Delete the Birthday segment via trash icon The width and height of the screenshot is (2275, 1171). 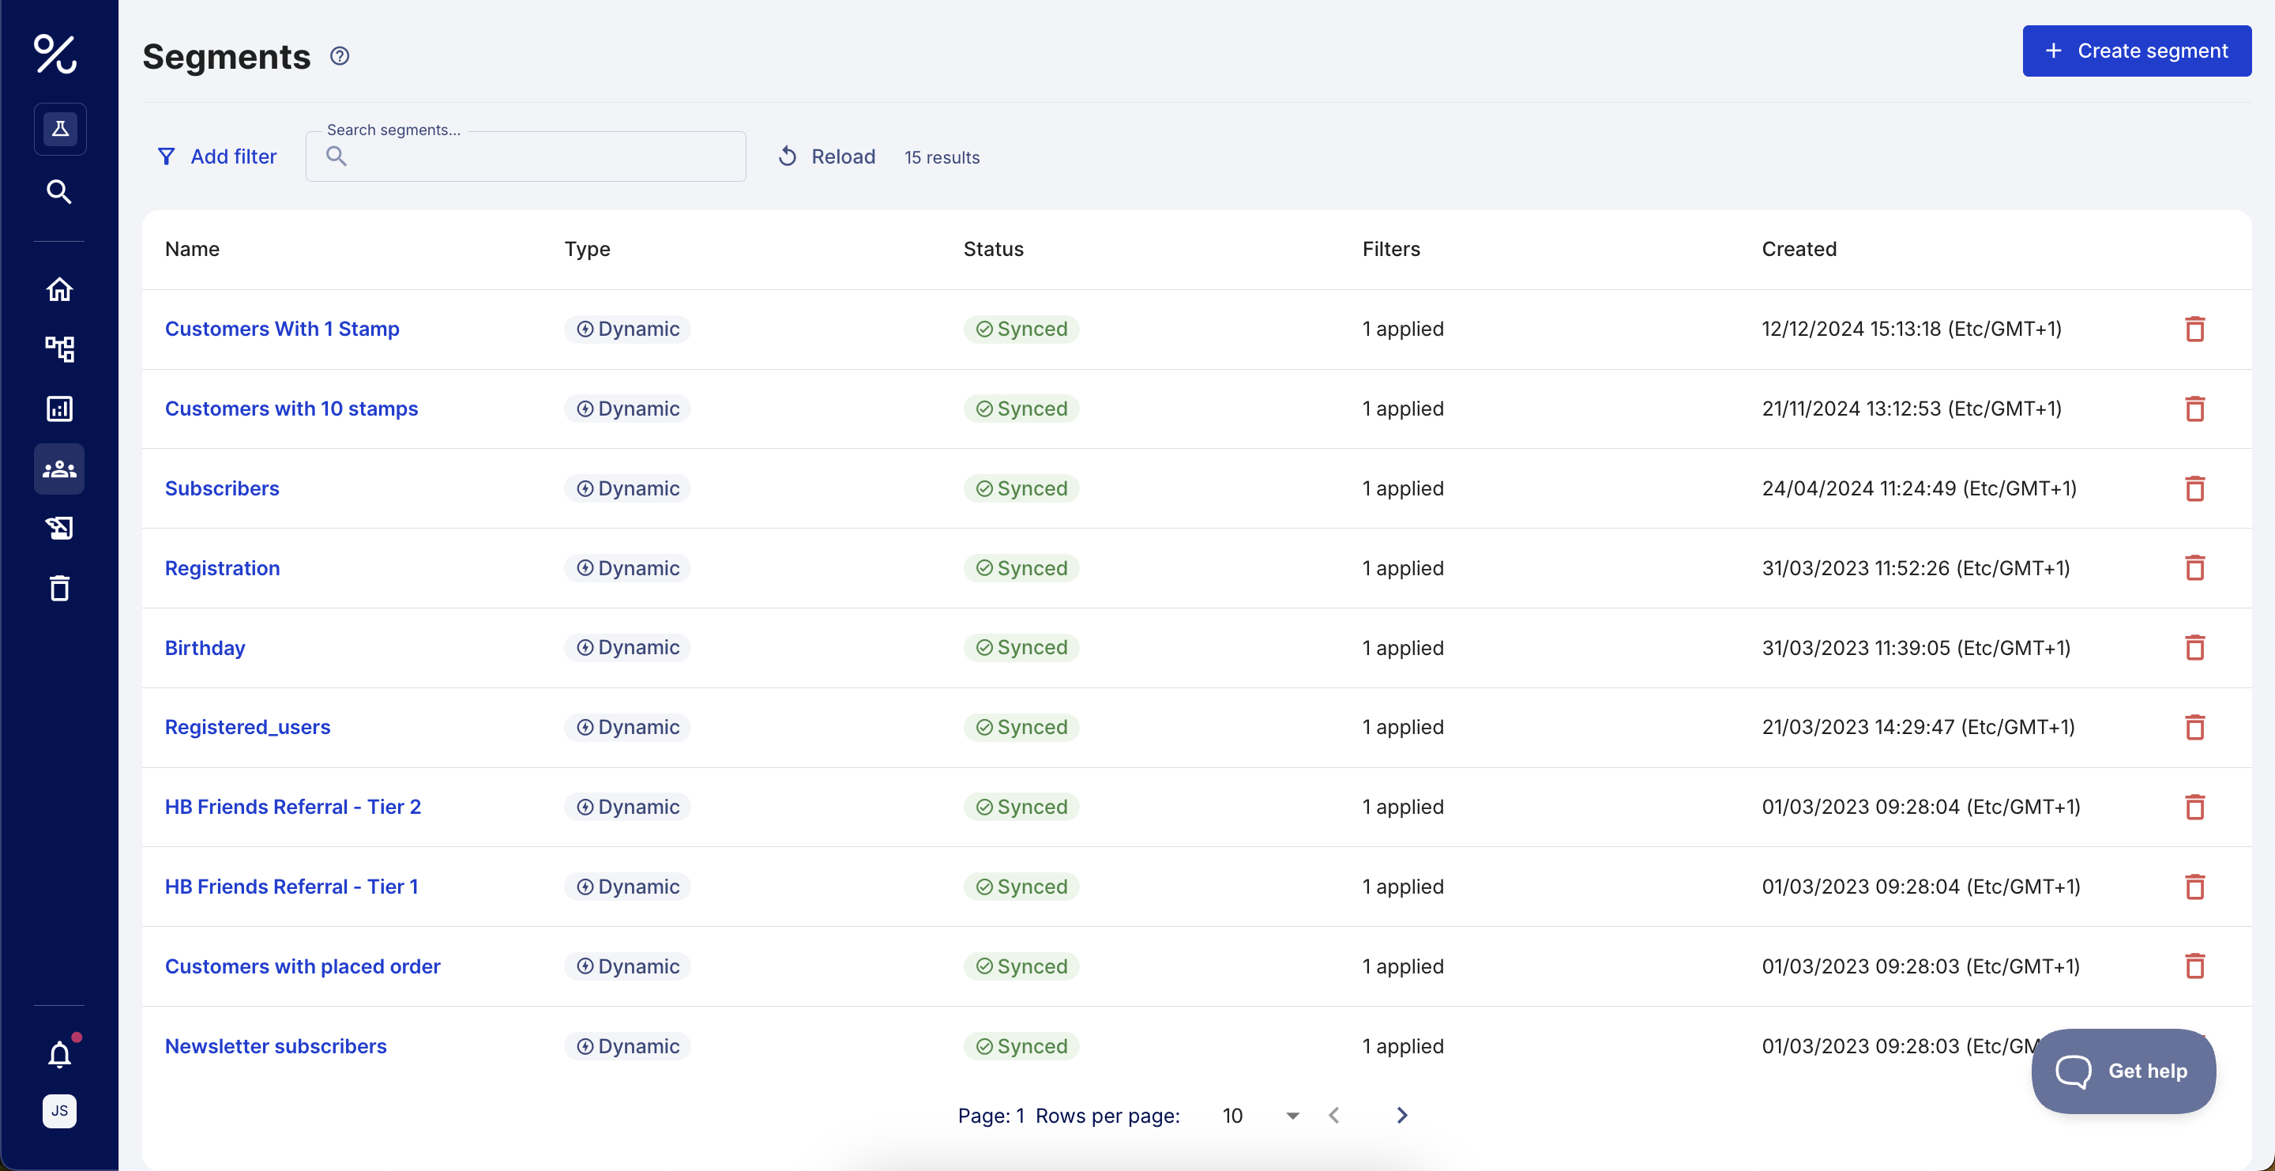tap(2194, 647)
